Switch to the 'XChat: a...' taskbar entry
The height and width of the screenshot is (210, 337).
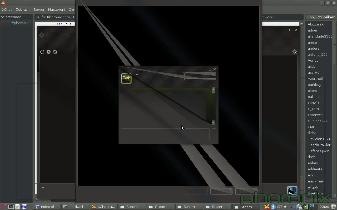coord(104,207)
